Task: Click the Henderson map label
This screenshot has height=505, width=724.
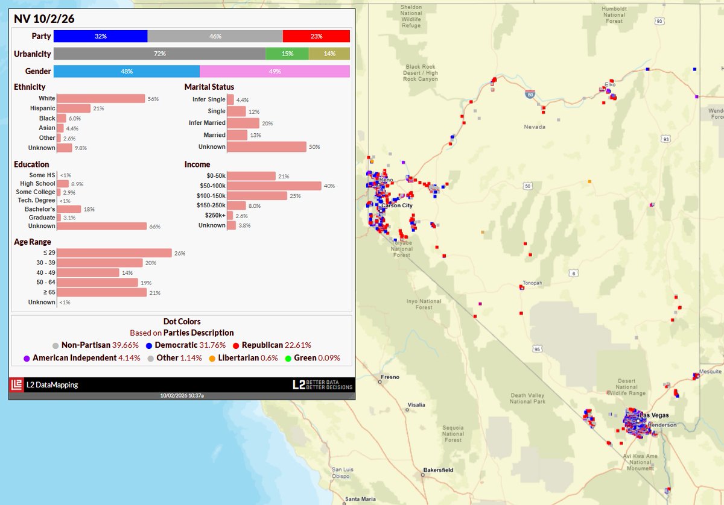Action: pyautogui.click(x=662, y=425)
